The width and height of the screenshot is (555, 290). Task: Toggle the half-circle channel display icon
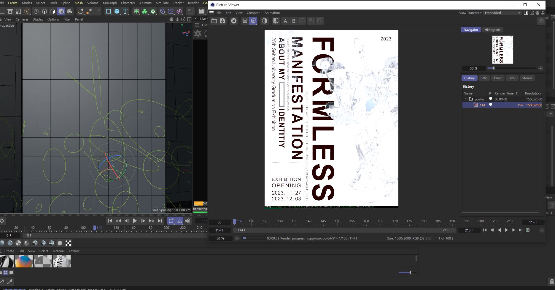(264, 21)
